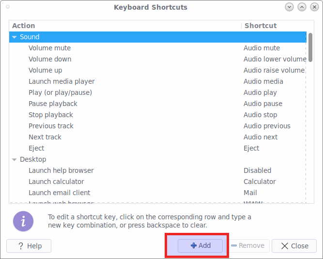Click the Add button

200,245
